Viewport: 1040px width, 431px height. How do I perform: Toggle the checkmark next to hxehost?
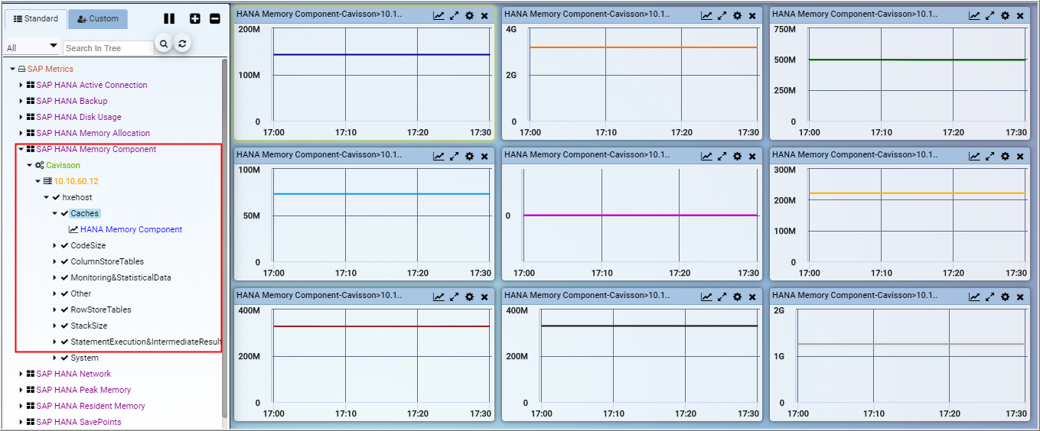[x=56, y=197]
